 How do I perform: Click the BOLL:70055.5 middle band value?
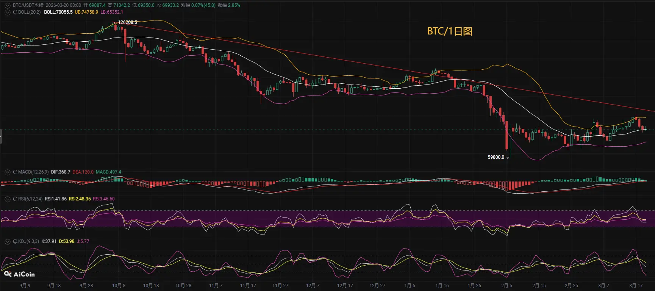pyautogui.click(x=58, y=12)
